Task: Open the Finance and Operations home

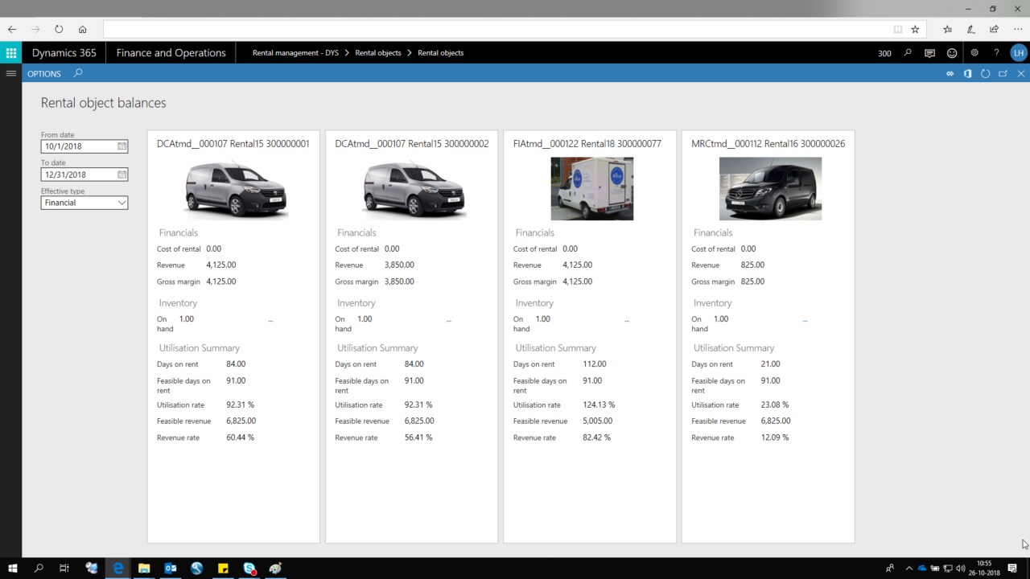Action: [171, 53]
